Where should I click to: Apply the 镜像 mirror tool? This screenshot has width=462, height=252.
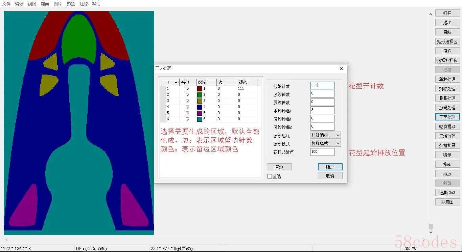[447, 155]
